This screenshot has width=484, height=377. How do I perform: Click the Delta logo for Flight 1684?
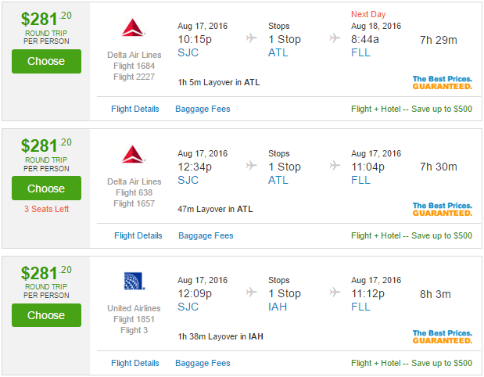click(133, 27)
